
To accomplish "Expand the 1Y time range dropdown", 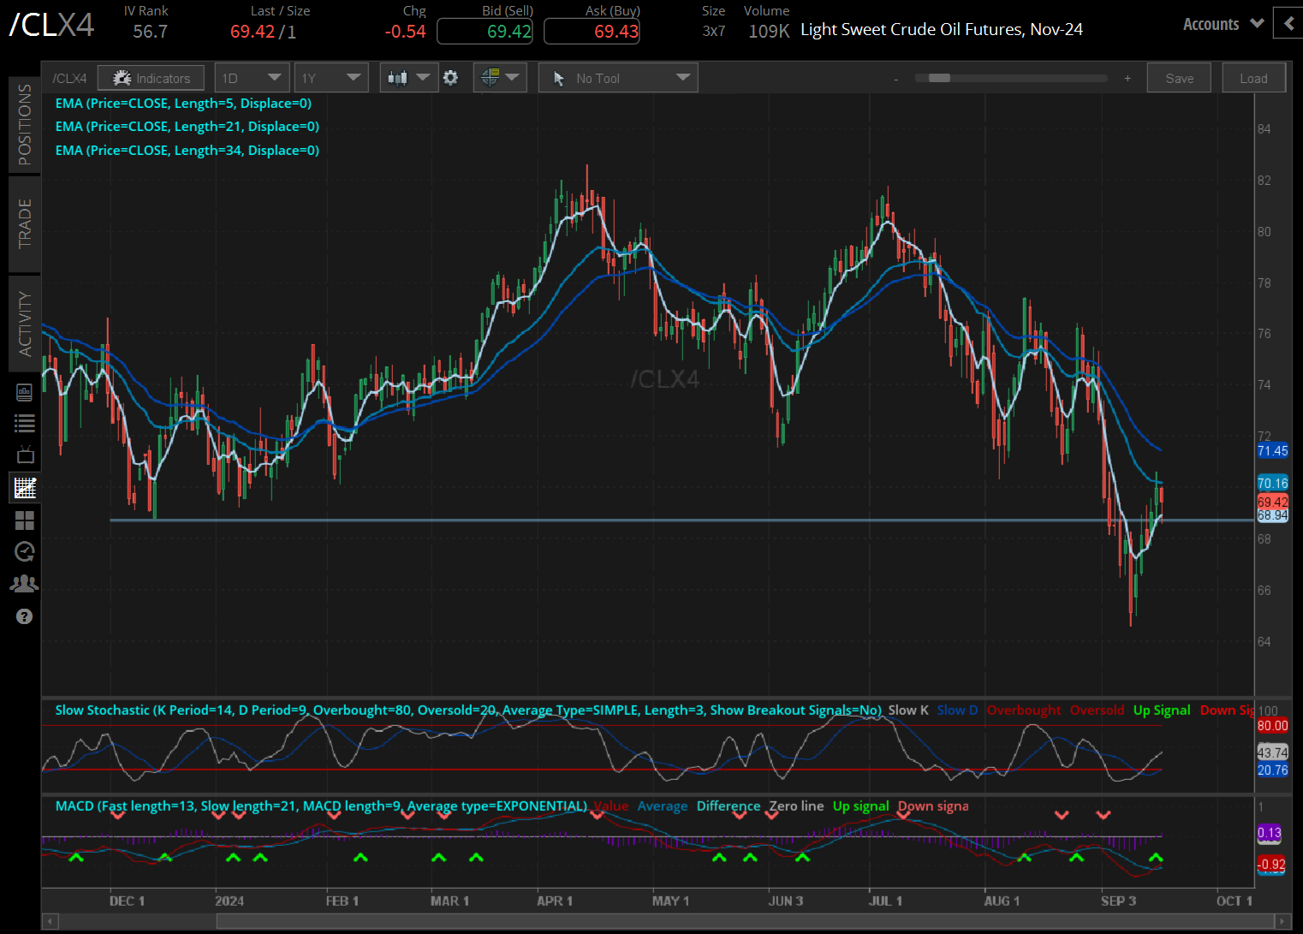I will [331, 78].
